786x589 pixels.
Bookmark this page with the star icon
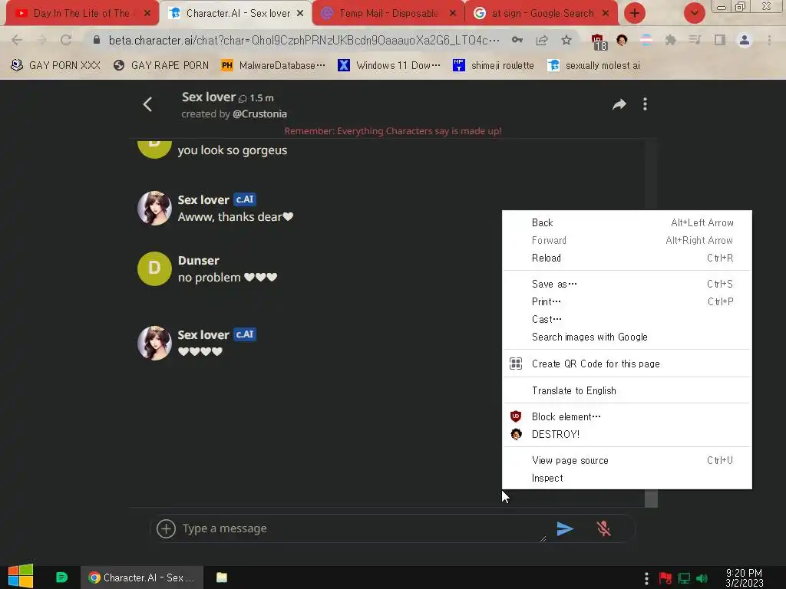pyautogui.click(x=566, y=40)
